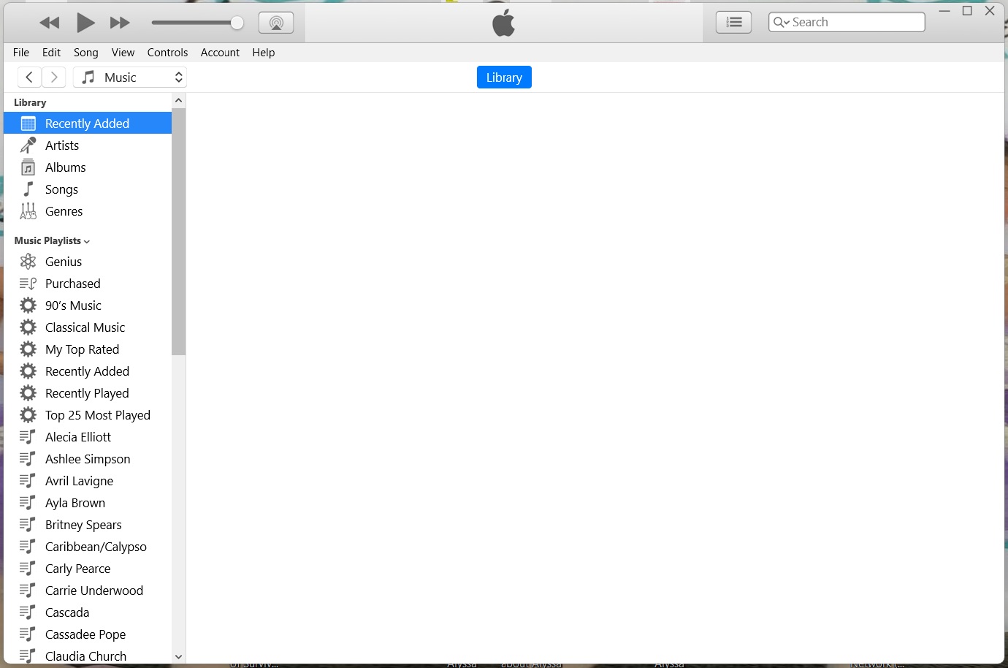Open the View menu
Image resolution: width=1008 pixels, height=668 pixels.
click(123, 53)
